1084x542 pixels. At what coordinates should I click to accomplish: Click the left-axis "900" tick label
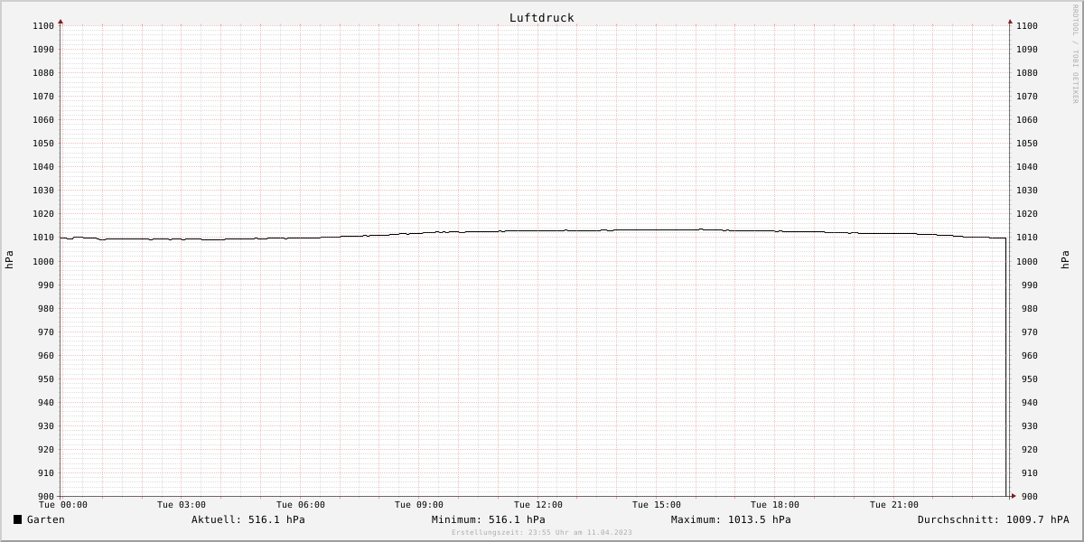point(46,497)
